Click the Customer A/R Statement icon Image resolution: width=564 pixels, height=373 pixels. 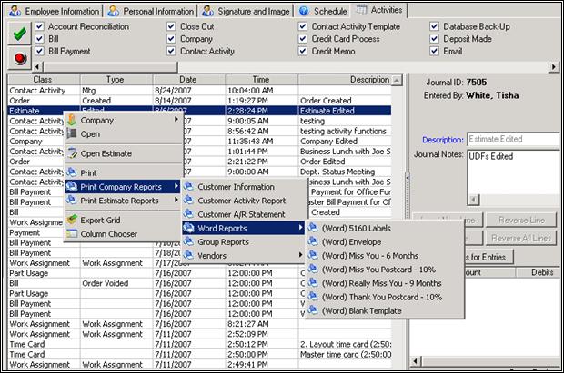click(x=189, y=214)
